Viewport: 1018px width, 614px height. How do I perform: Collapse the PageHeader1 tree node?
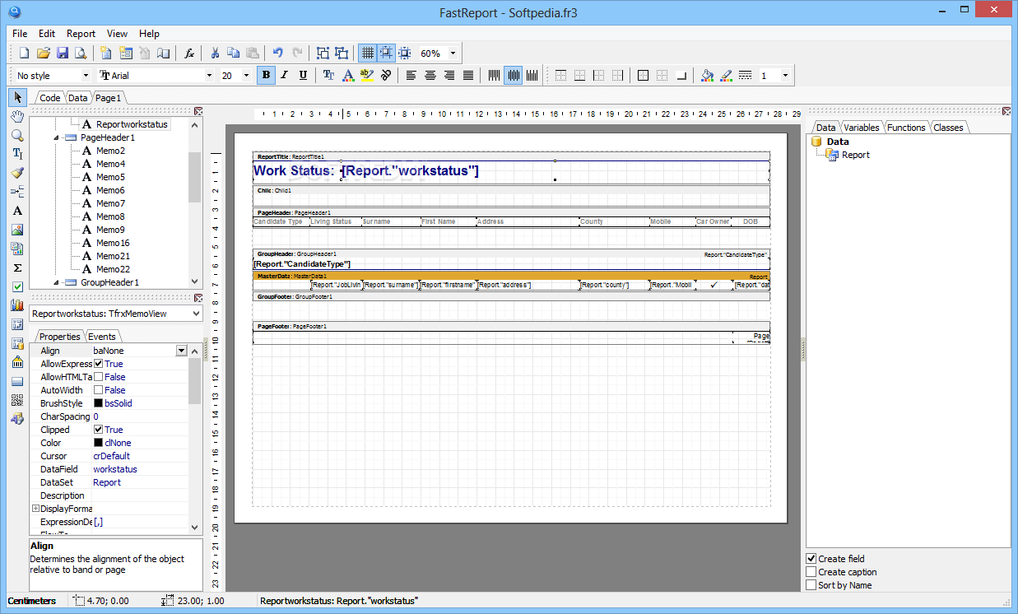(x=57, y=137)
